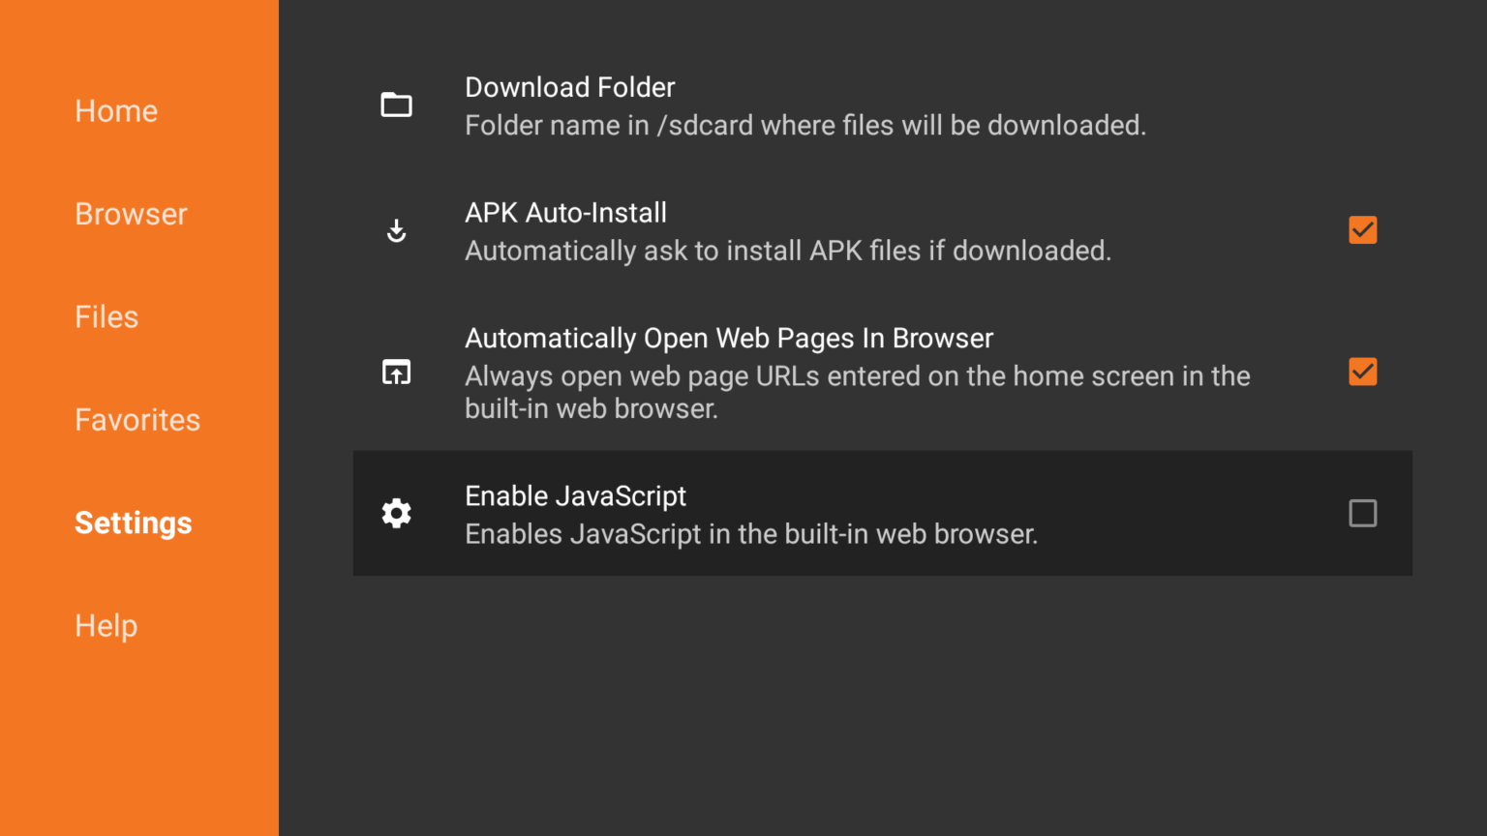The width and height of the screenshot is (1487, 836).
Task: Open the Favorites menu item
Action: point(137,420)
